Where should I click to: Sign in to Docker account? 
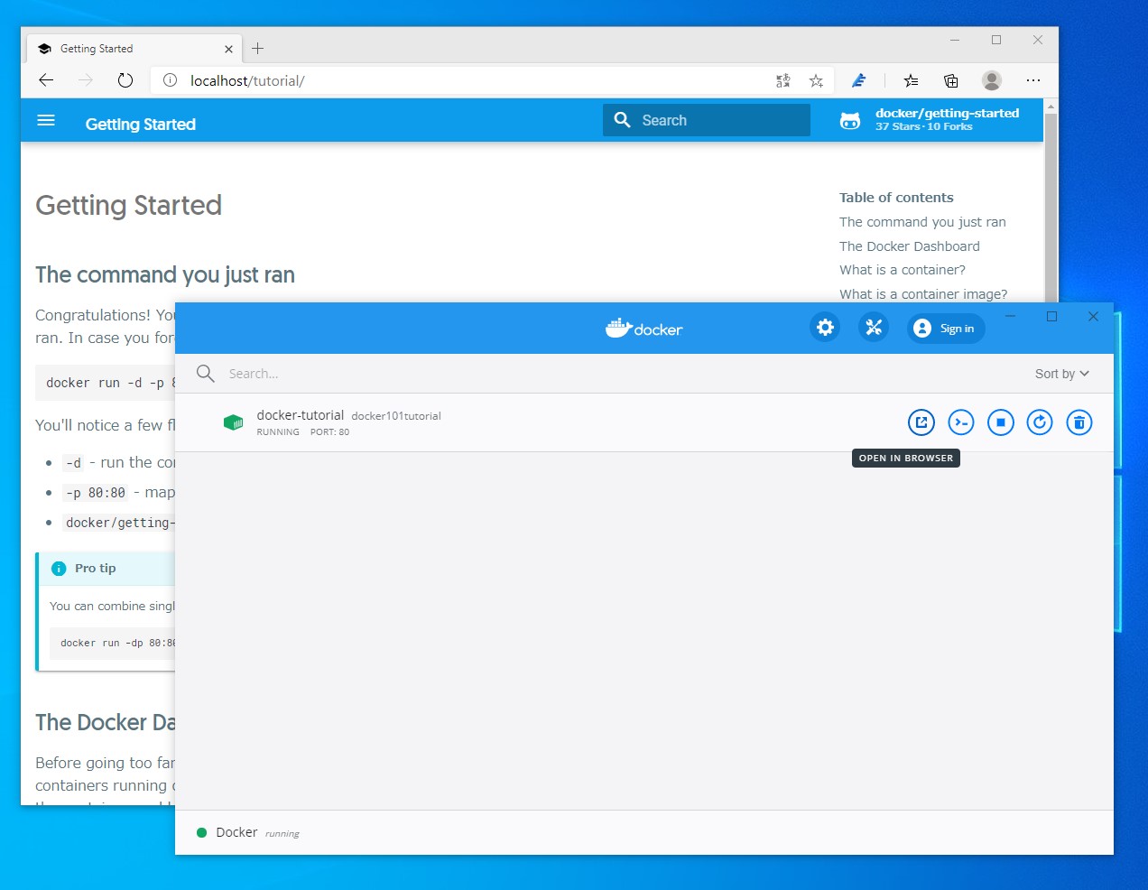point(946,329)
